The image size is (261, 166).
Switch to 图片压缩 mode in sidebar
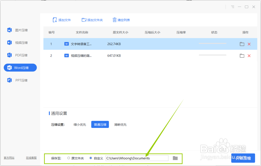click(20, 30)
